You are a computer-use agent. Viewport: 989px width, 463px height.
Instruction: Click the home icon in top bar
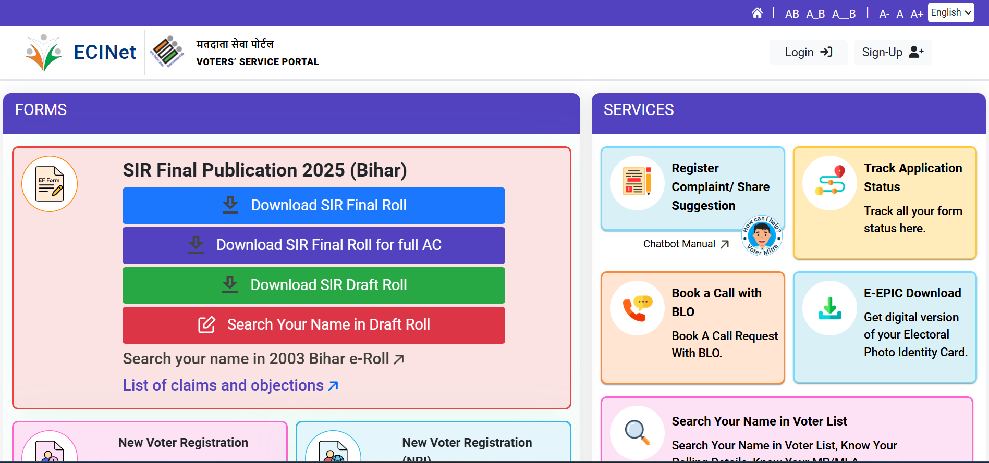pyautogui.click(x=757, y=13)
